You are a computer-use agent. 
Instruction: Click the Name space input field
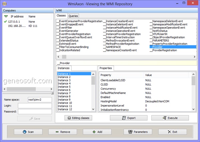click(40, 100)
